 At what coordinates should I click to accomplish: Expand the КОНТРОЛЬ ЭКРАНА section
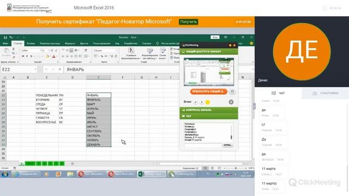click(234, 110)
